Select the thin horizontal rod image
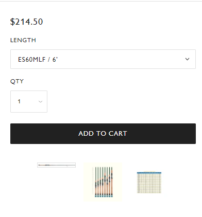Viewport: 202px width, 217px height. point(56,165)
